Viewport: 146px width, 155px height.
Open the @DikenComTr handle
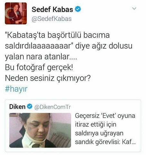pos(52,107)
